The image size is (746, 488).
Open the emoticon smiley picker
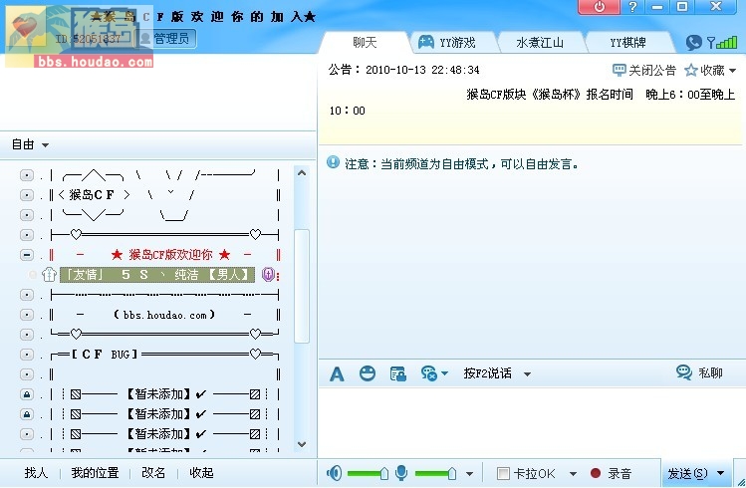[x=367, y=373]
